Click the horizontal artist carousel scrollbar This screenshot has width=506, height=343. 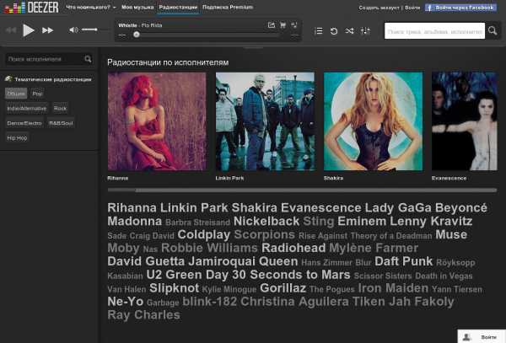coord(302,190)
